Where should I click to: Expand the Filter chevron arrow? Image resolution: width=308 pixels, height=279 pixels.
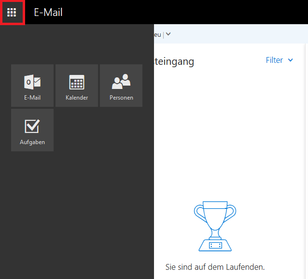click(x=290, y=60)
